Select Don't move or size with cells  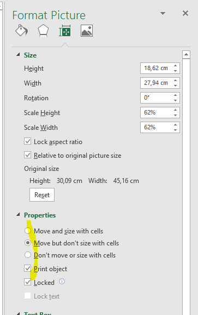coord(28,255)
